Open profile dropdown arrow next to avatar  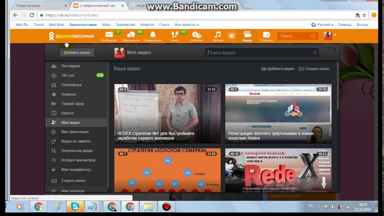coord(335,35)
